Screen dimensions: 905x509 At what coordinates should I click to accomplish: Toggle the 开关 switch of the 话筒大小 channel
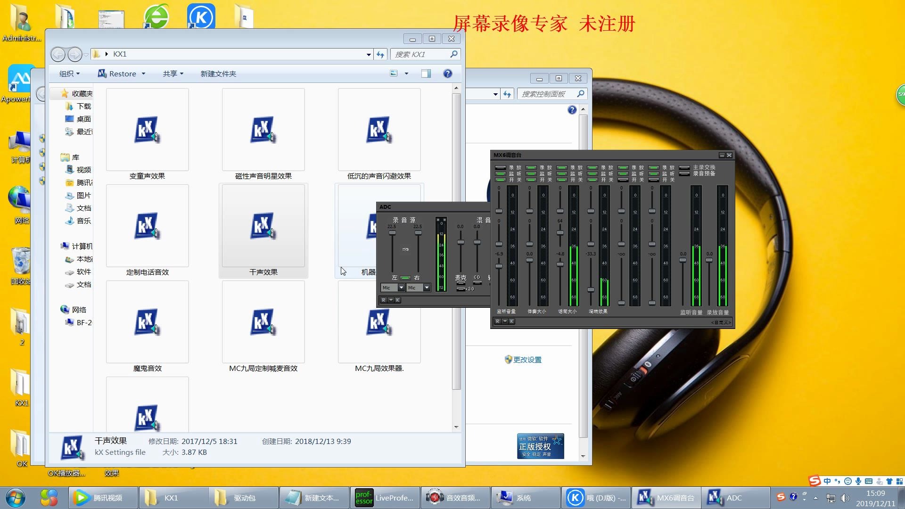click(x=561, y=180)
